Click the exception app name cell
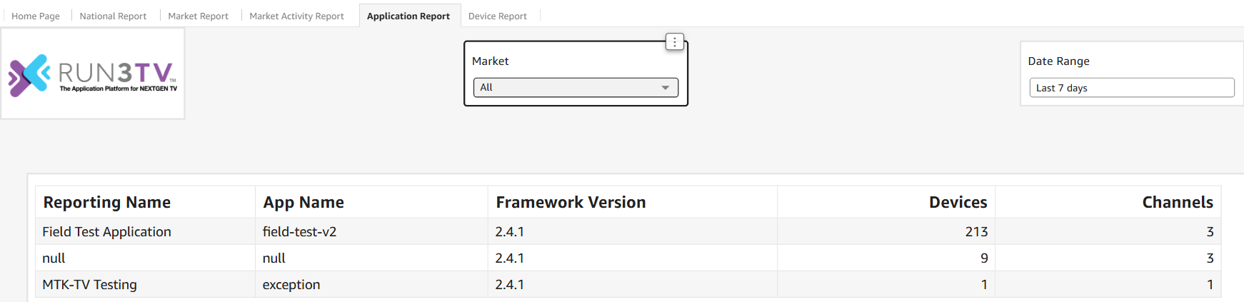Viewport: 1244px width, 302px height. 291,285
